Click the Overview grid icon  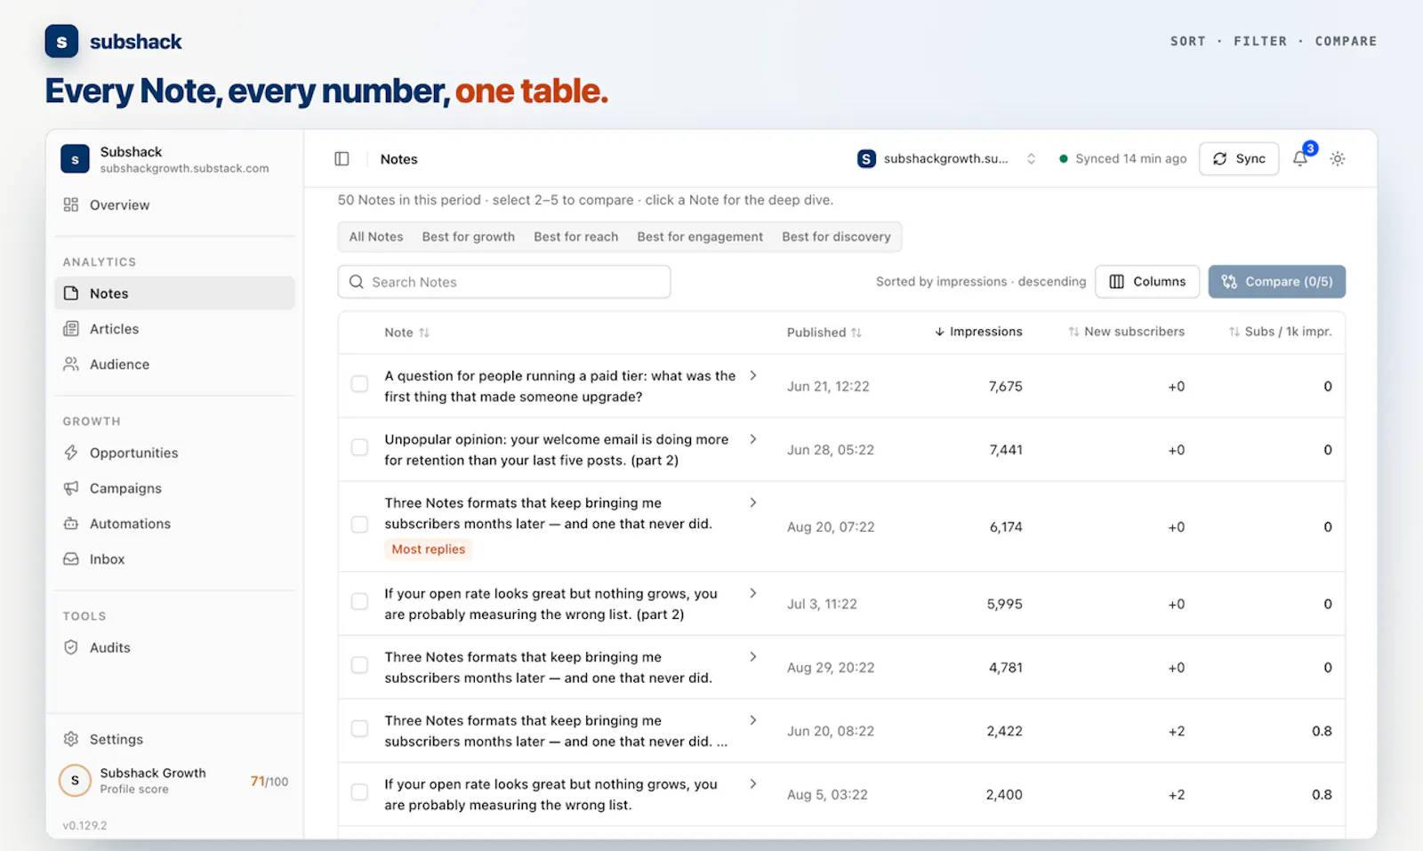click(x=71, y=205)
